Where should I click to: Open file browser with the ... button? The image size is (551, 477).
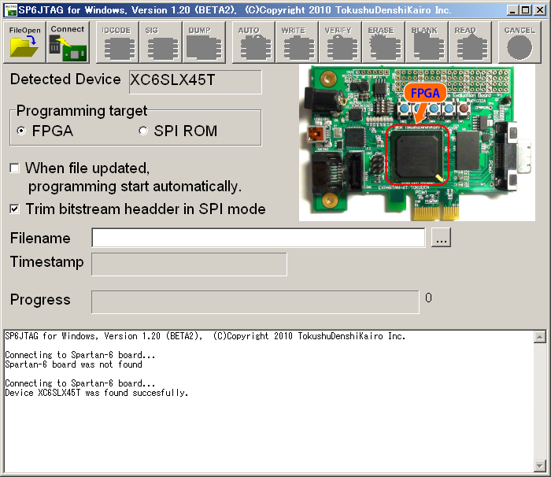[441, 238]
